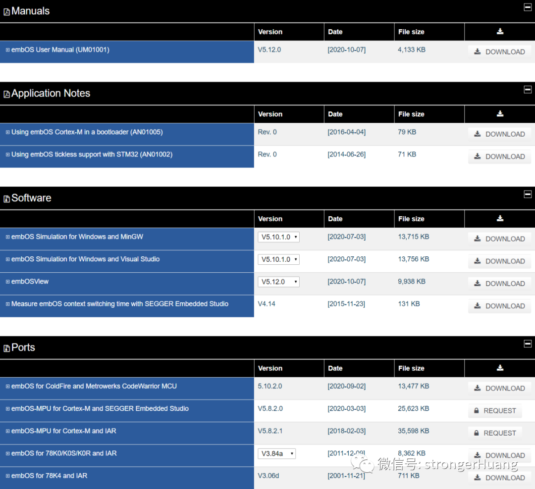
Task: Click the 13,756 KB file size cell
Action: coord(413,259)
